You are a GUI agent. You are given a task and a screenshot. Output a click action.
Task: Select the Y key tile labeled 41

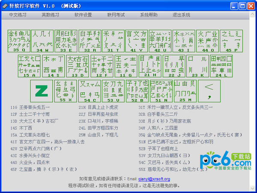point(137,41)
